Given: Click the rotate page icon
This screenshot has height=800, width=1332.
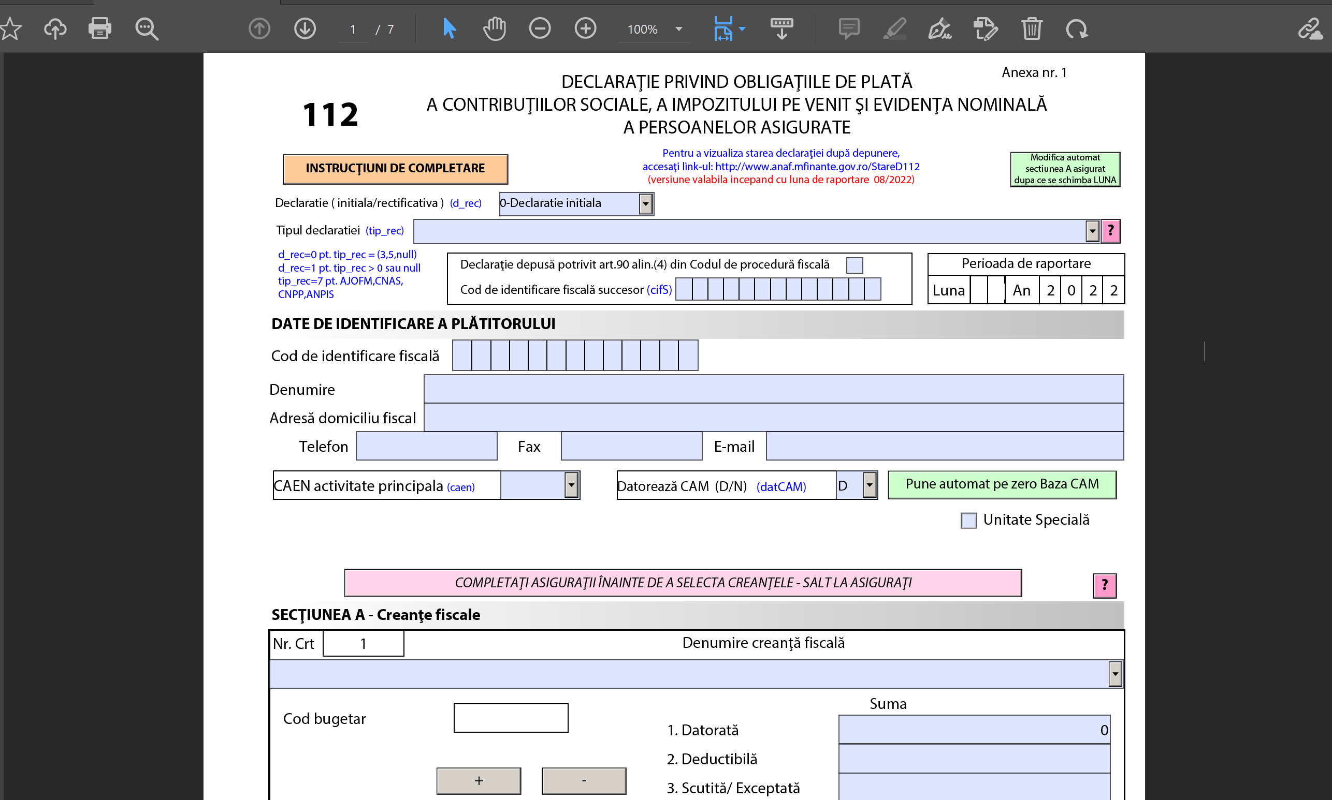Looking at the screenshot, I should click(1076, 28).
